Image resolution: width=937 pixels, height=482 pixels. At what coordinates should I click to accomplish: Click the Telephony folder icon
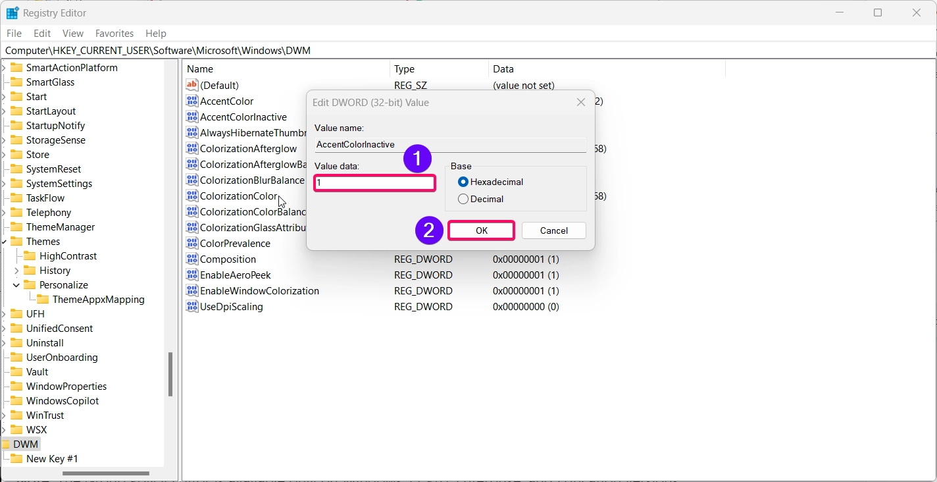[16, 212]
